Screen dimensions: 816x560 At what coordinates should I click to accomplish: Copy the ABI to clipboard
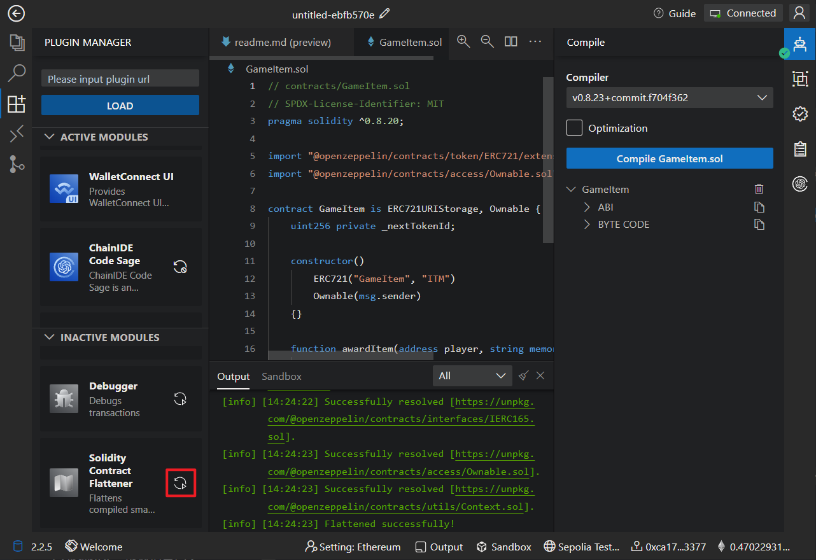coord(759,207)
